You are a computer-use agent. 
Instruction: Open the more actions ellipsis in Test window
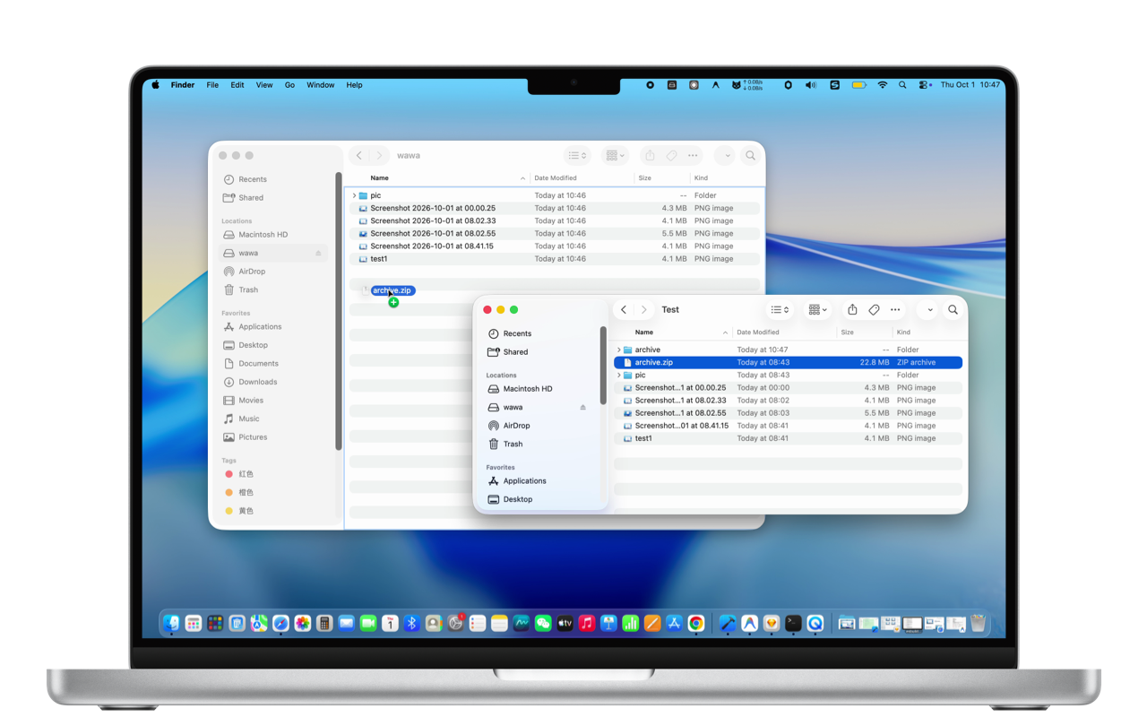click(x=895, y=310)
